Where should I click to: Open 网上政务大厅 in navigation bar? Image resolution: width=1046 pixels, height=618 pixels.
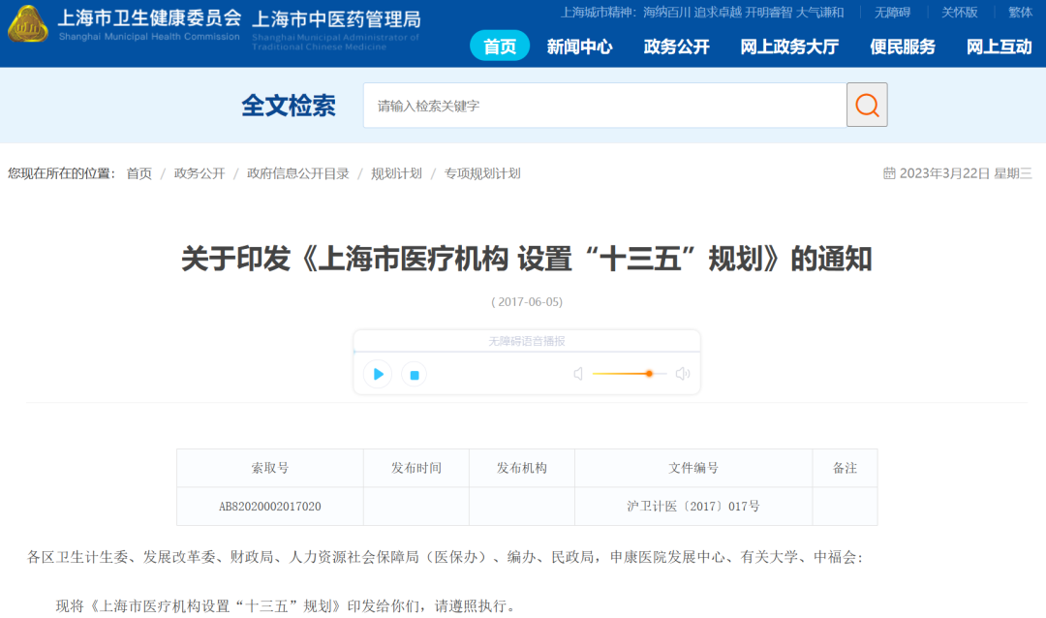[789, 46]
